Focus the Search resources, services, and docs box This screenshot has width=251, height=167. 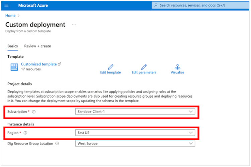tap(200, 5)
